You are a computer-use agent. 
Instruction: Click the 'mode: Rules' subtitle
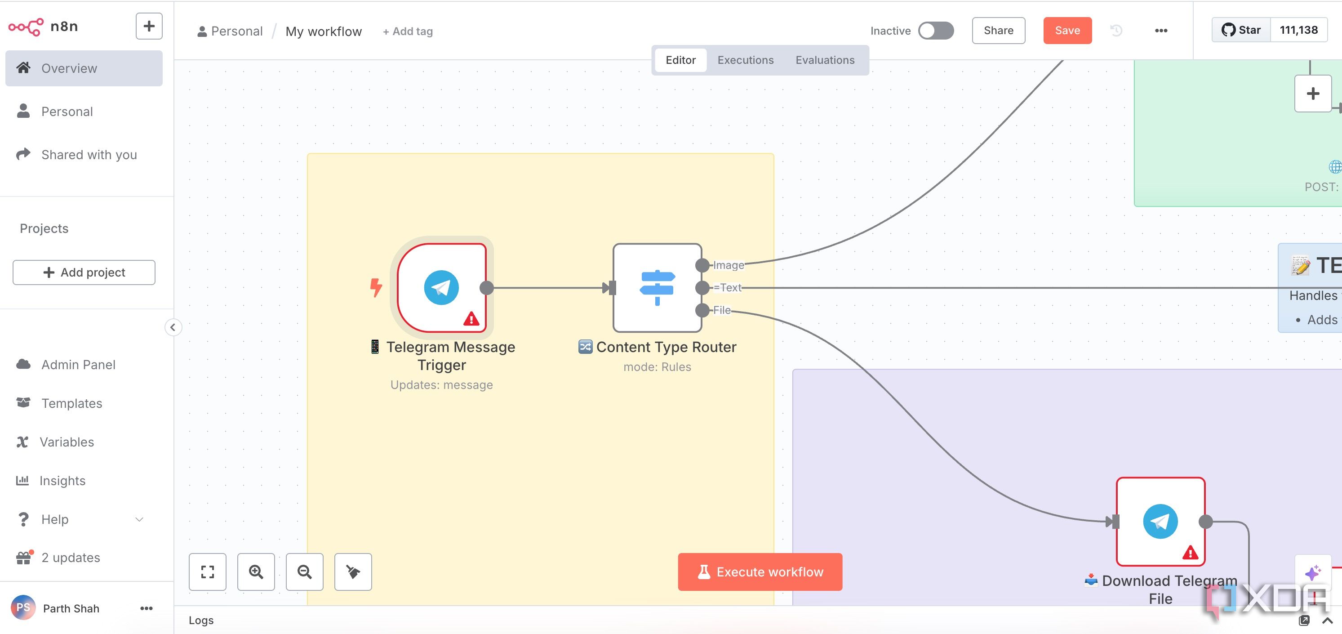tap(657, 367)
